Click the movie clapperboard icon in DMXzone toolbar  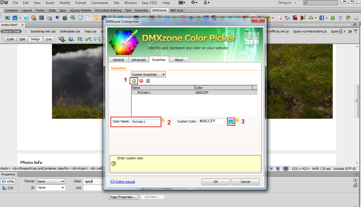(x=65, y=18)
